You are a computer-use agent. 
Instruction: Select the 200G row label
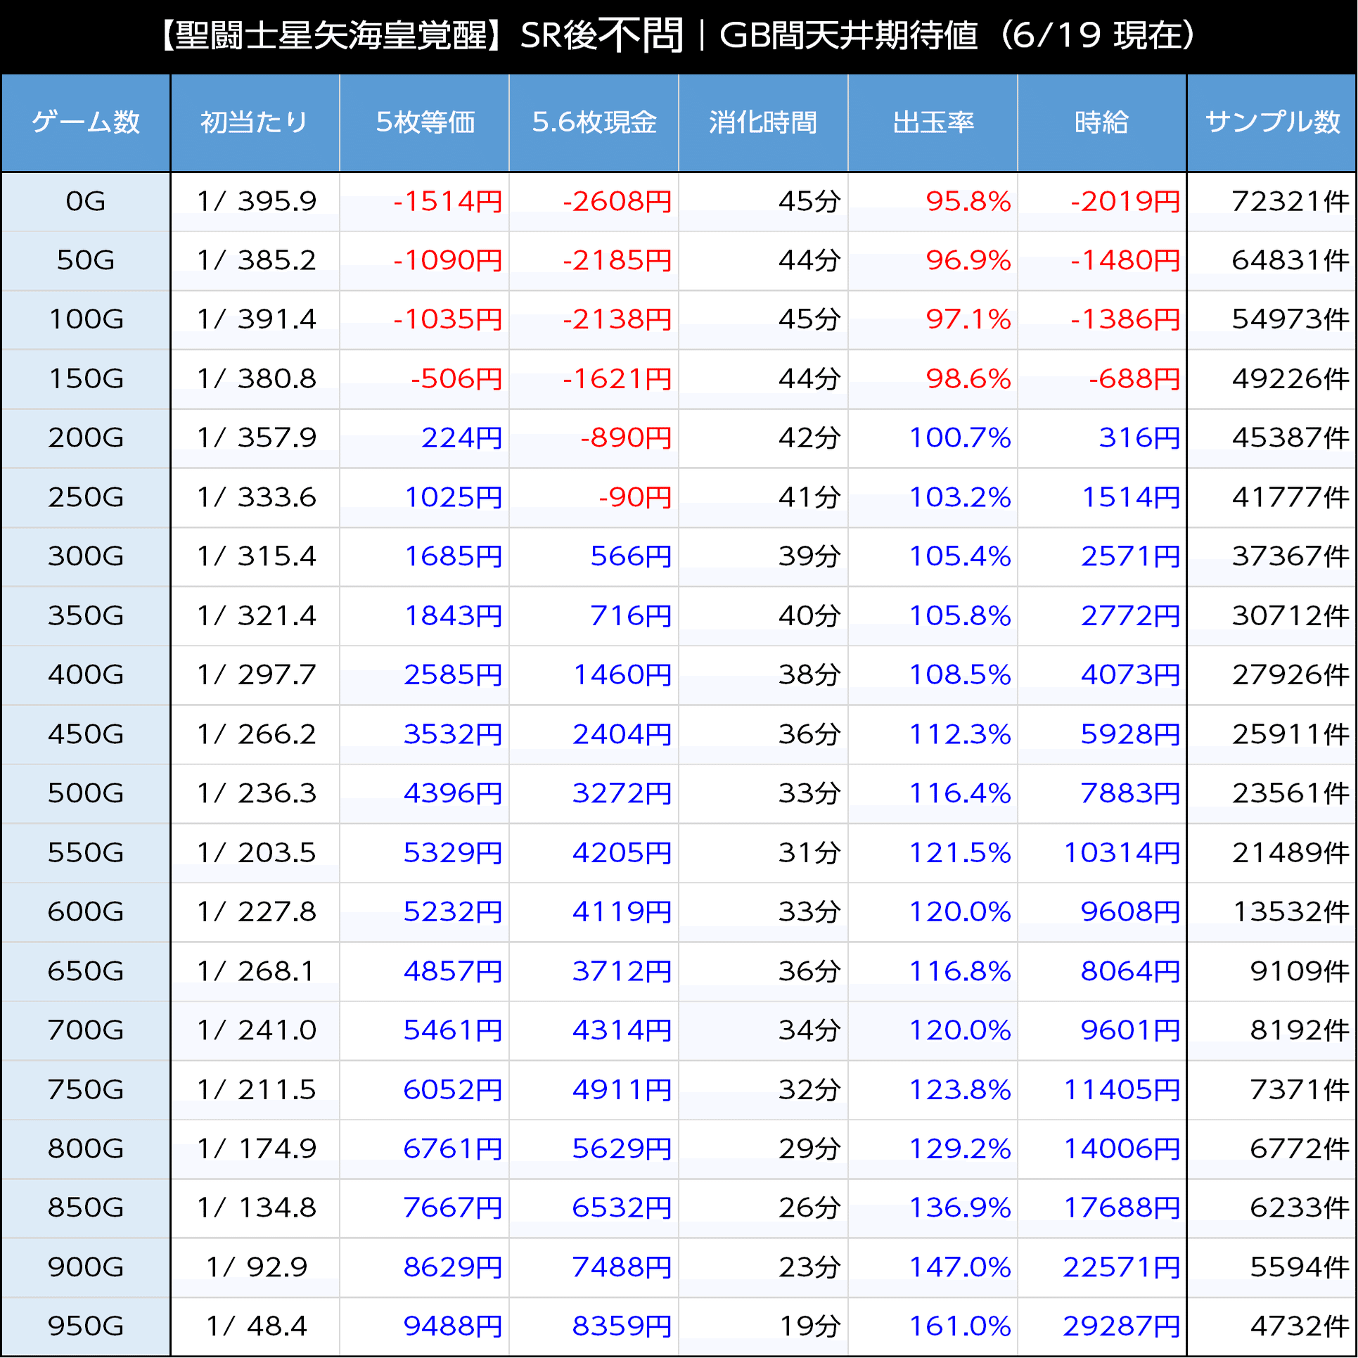[x=86, y=438]
